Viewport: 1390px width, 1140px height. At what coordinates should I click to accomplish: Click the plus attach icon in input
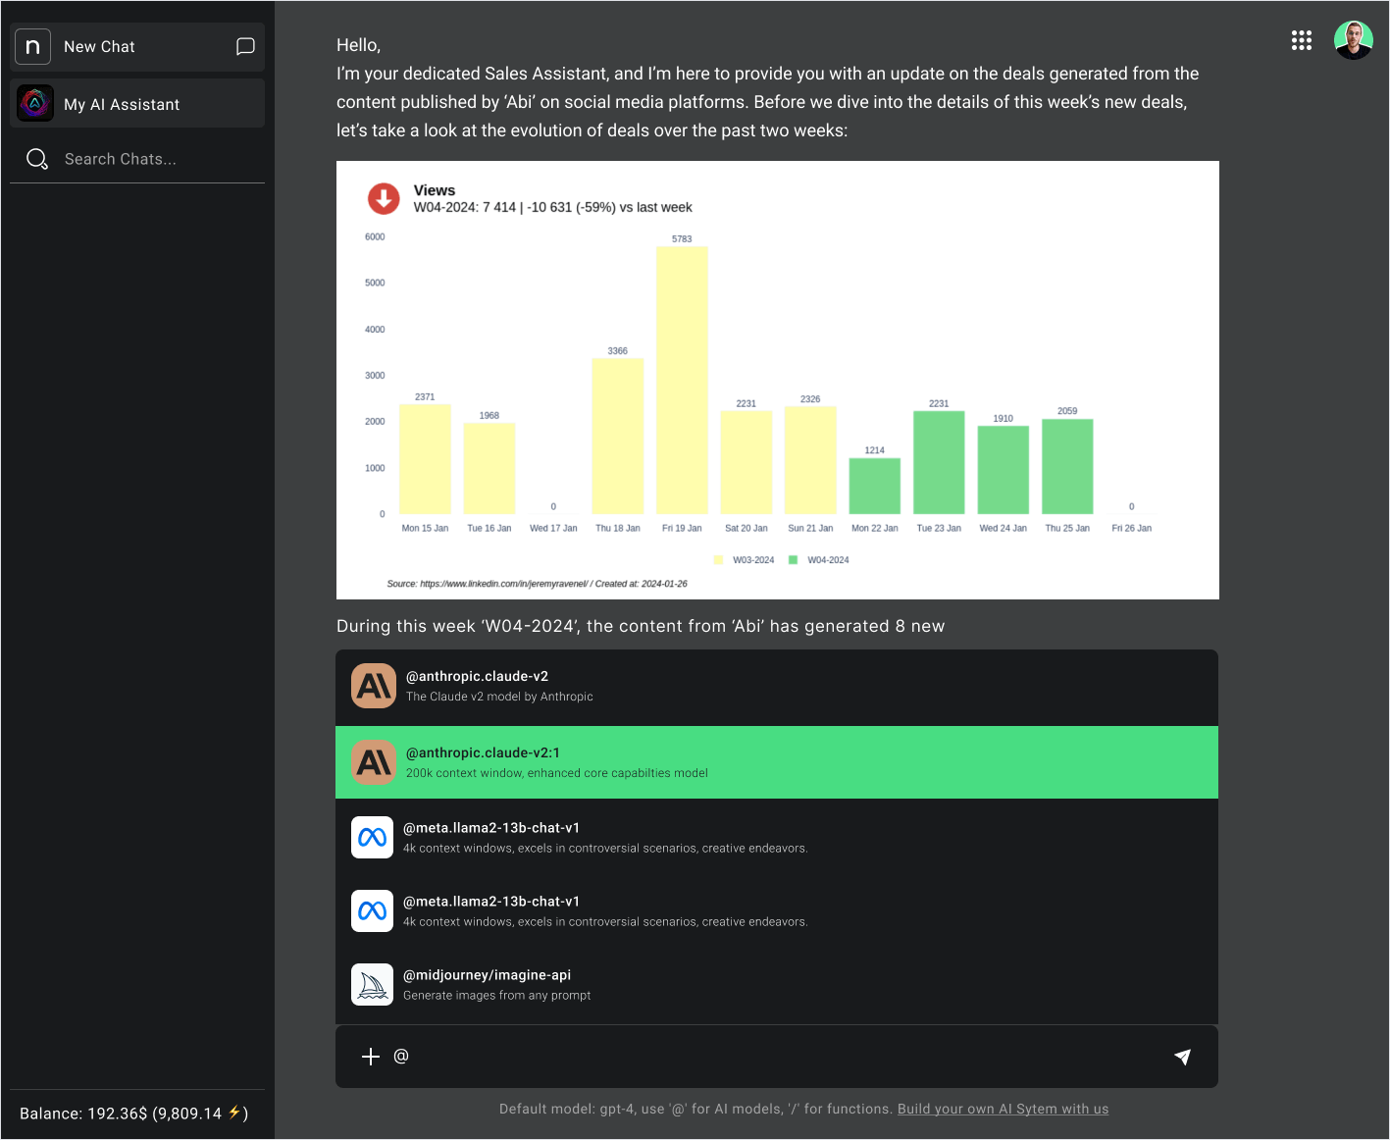[x=371, y=1057]
